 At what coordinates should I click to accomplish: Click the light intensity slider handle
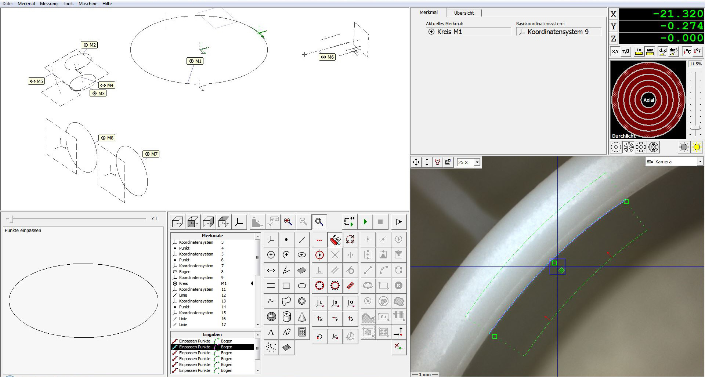click(x=695, y=129)
